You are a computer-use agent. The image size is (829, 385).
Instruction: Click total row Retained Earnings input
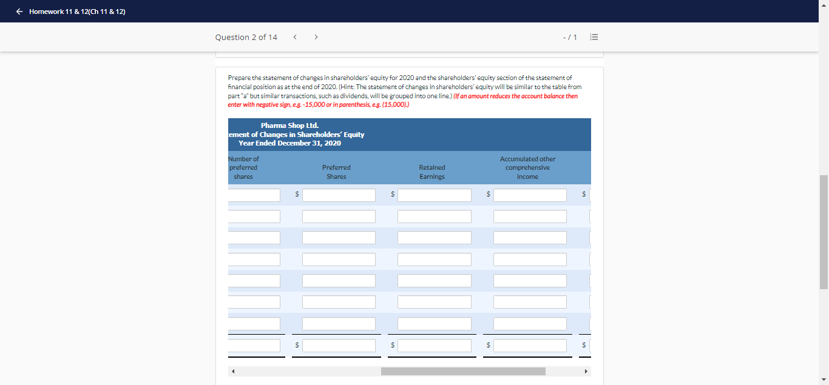pyautogui.click(x=435, y=346)
